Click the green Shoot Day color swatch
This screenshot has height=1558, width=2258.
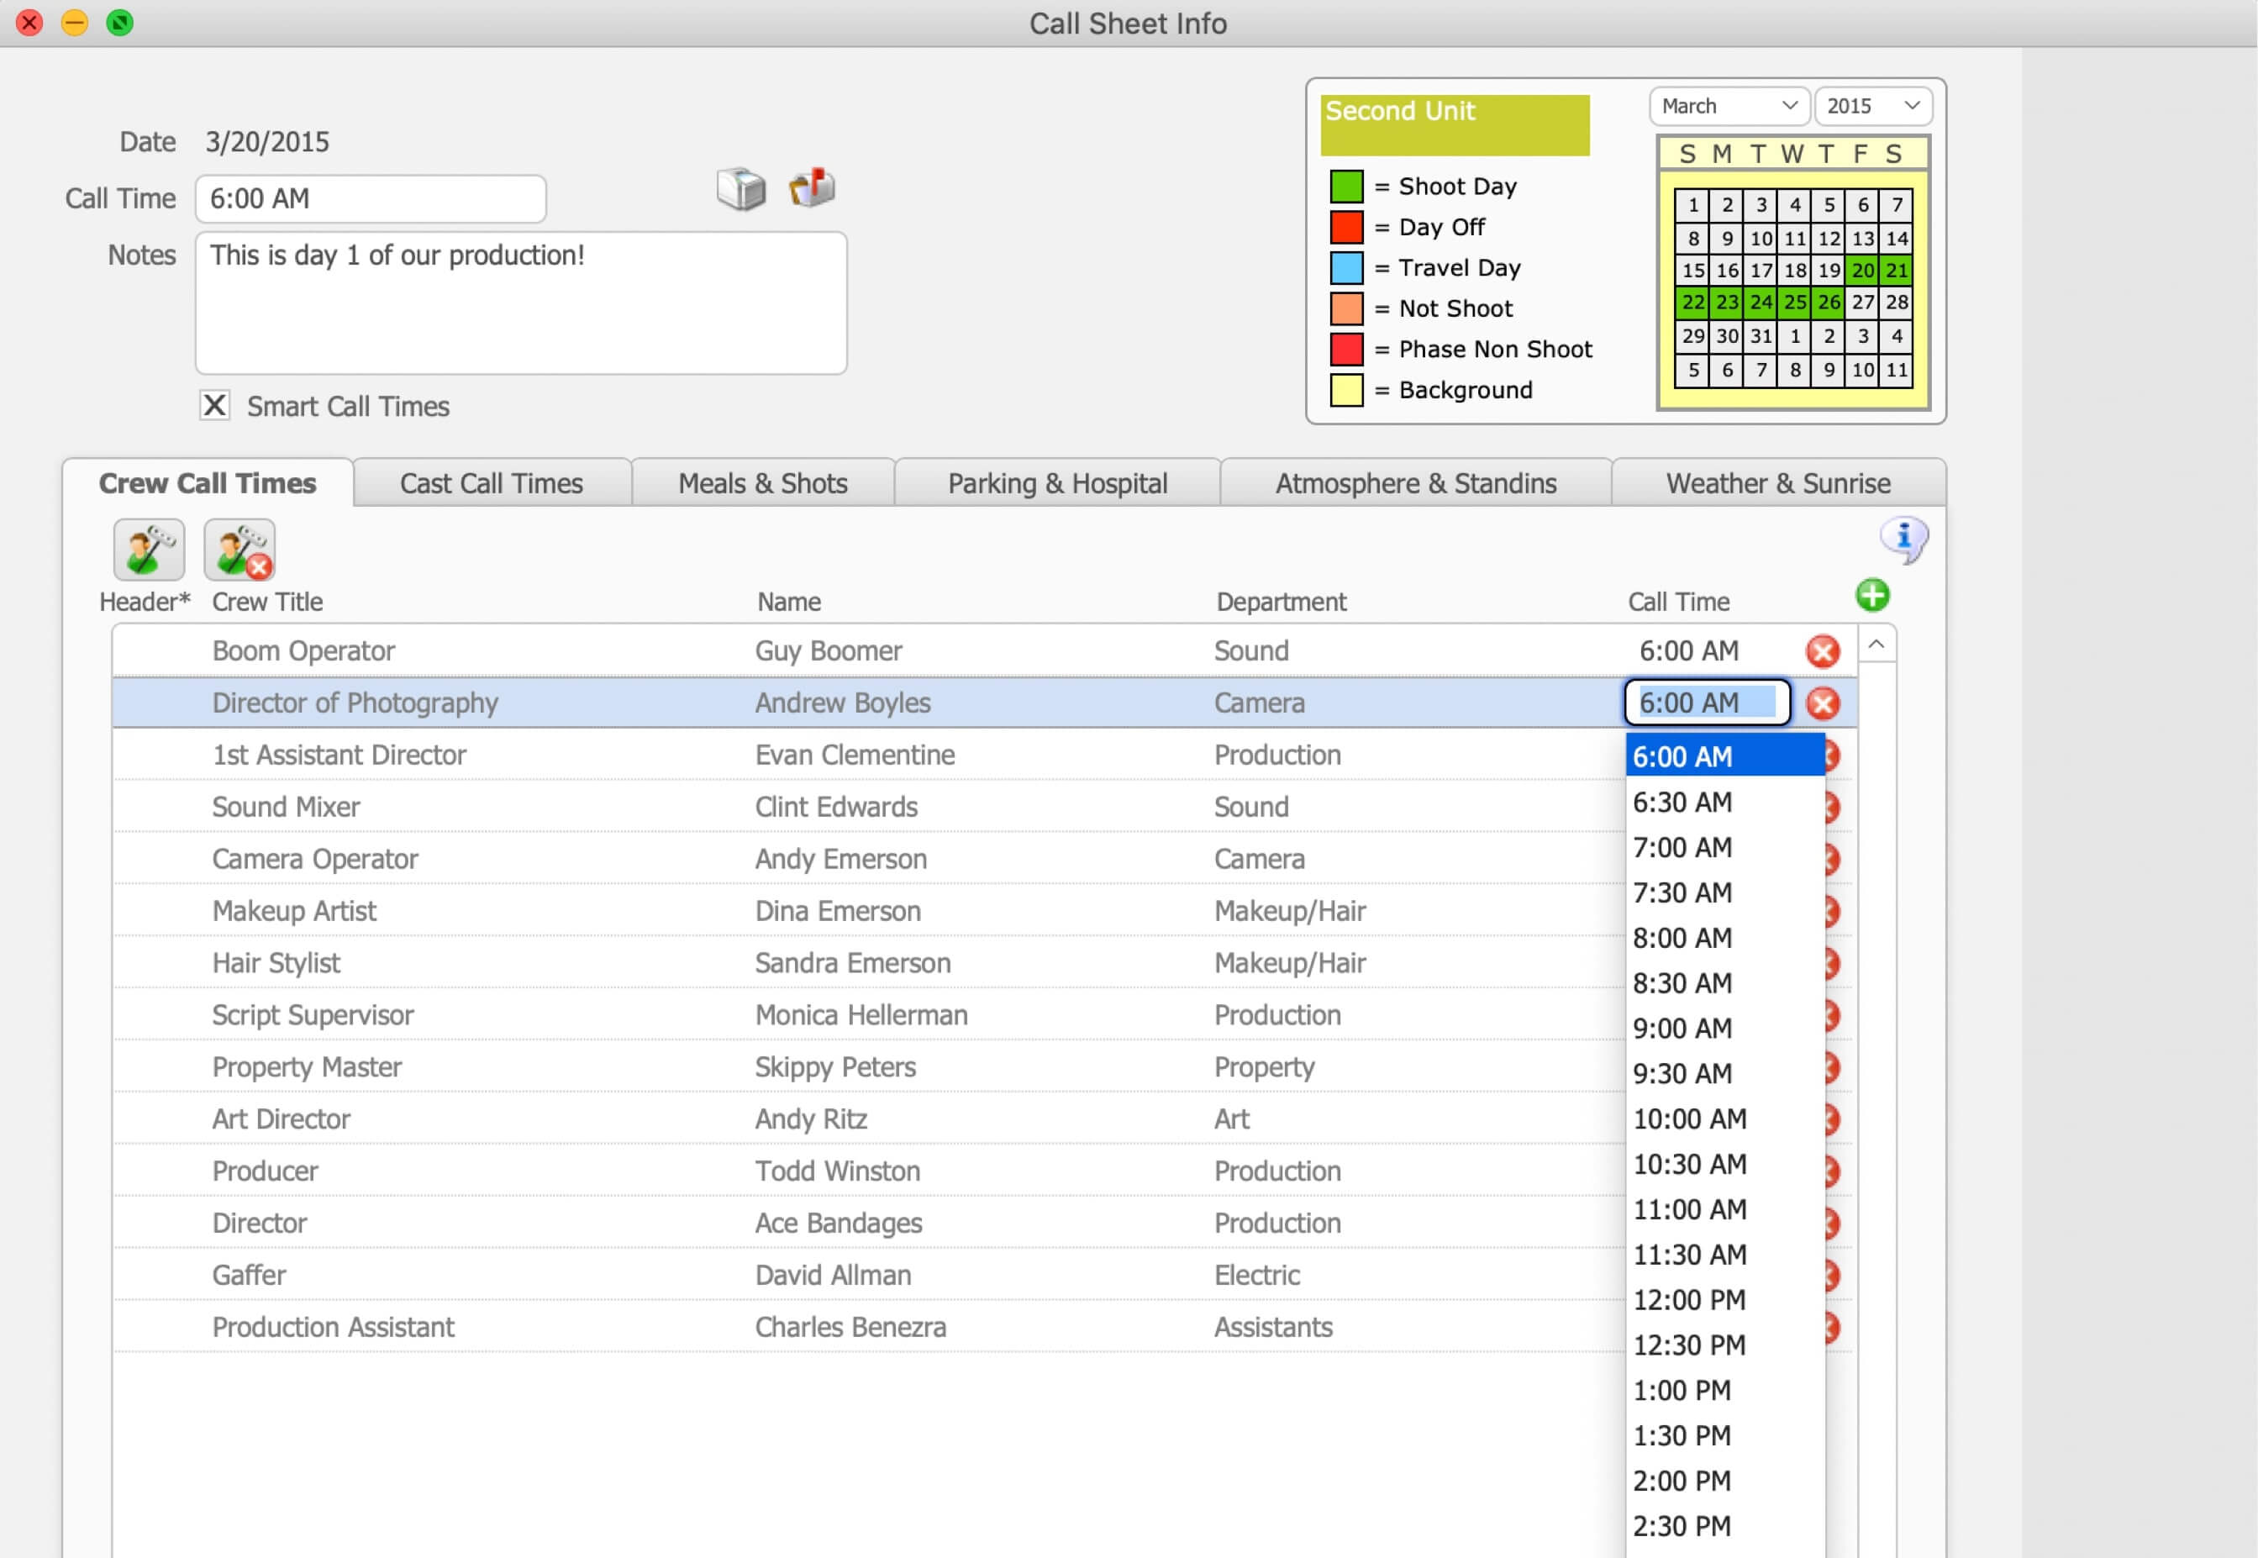pos(1346,185)
